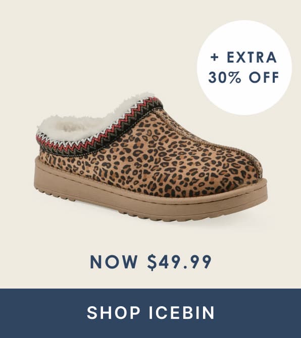Screen dimensions: 301x338
Task: Tap the + EXTRA 30% OFF badge
Action: 244,68
